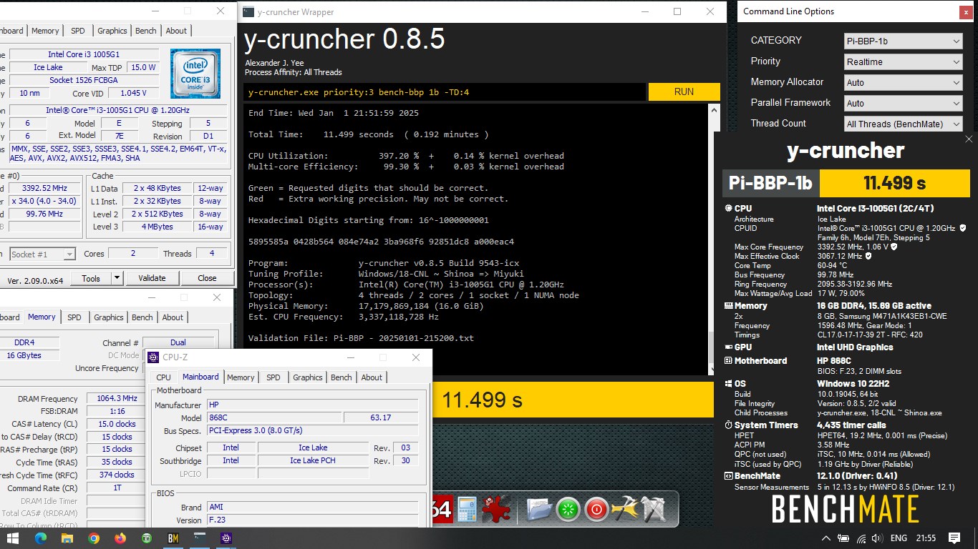Click the Close button in CPU-Z
This screenshot has width=978, height=549.
[207, 278]
